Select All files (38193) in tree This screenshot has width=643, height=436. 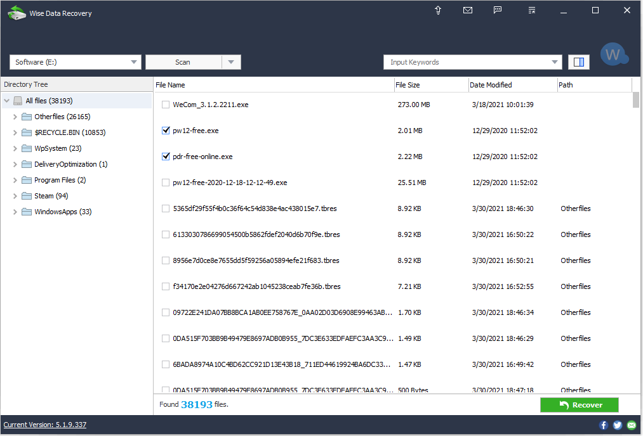(x=77, y=101)
